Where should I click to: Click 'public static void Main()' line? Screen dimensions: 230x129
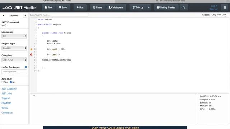(x=57, y=33)
